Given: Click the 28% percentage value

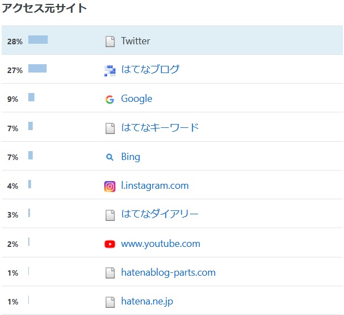Looking at the screenshot, I should [15, 42].
